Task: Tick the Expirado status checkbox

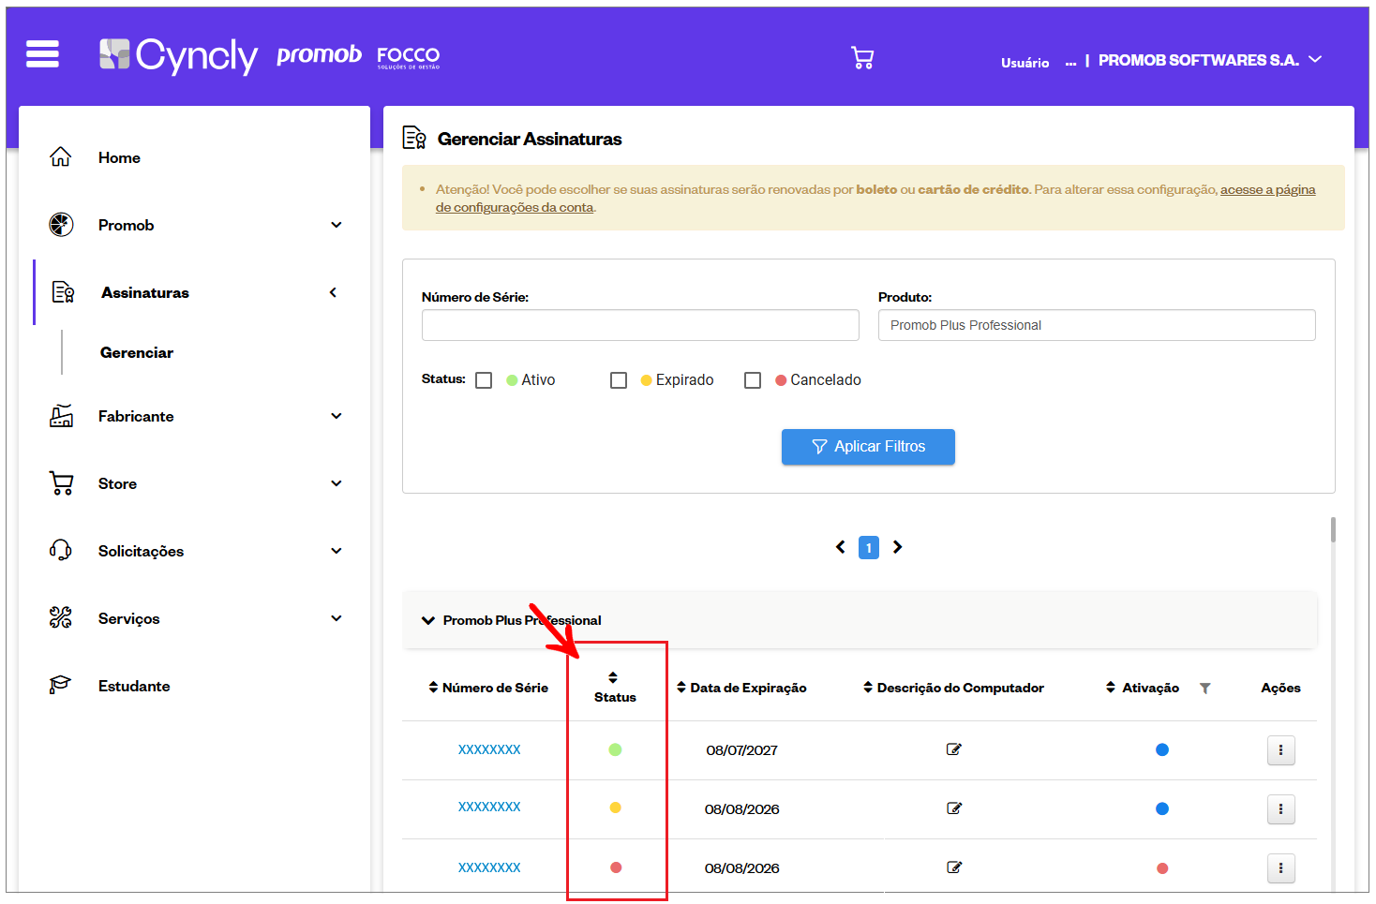Action: 619,380
